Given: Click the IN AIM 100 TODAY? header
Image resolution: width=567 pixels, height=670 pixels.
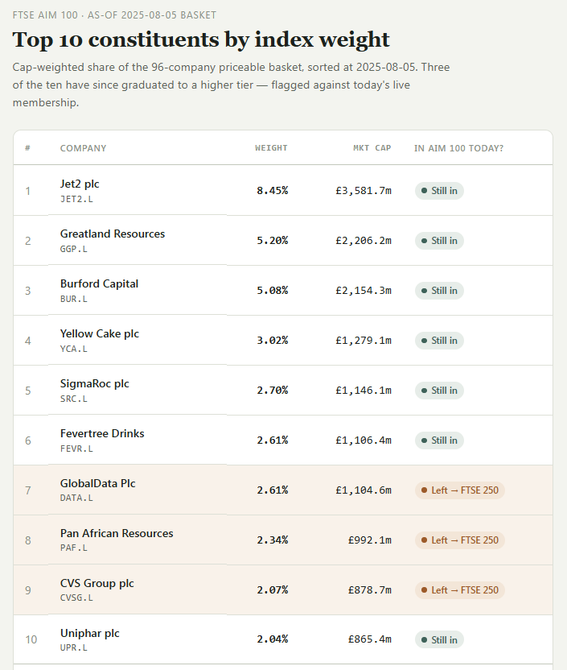Looking at the screenshot, I should tap(458, 148).
